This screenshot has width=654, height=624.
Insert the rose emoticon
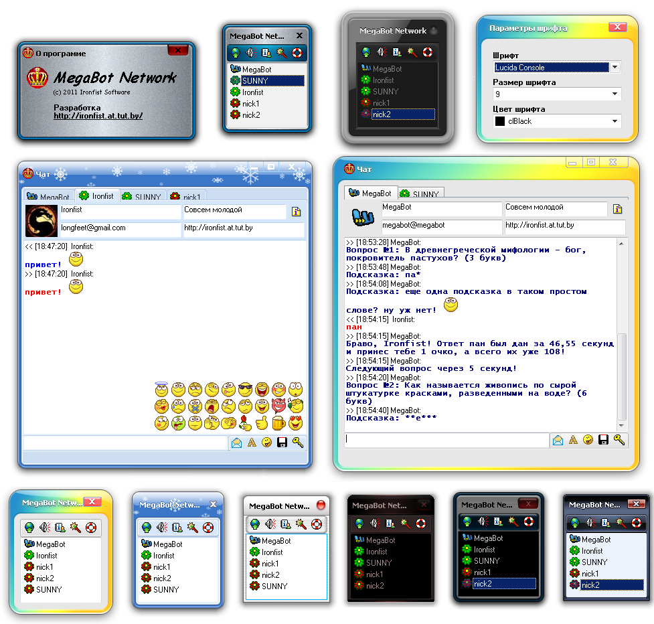coord(245,423)
